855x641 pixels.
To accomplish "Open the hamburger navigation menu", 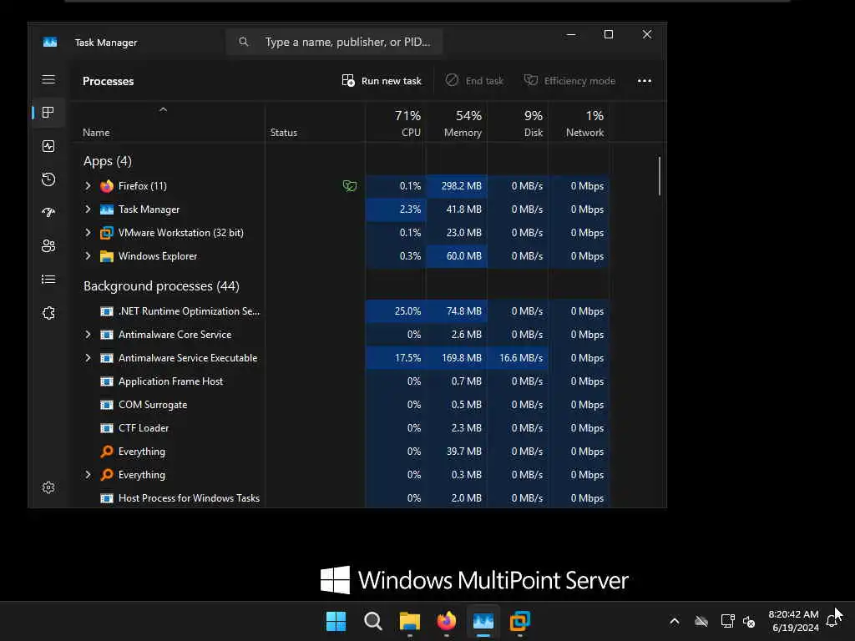I will point(48,79).
